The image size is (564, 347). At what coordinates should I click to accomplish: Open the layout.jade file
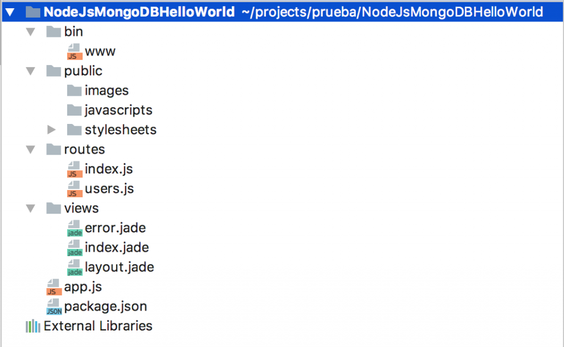click(x=120, y=267)
